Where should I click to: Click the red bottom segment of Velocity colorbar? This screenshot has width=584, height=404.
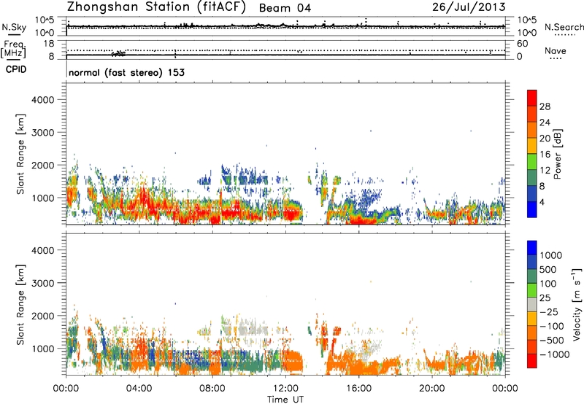[x=532, y=361]
